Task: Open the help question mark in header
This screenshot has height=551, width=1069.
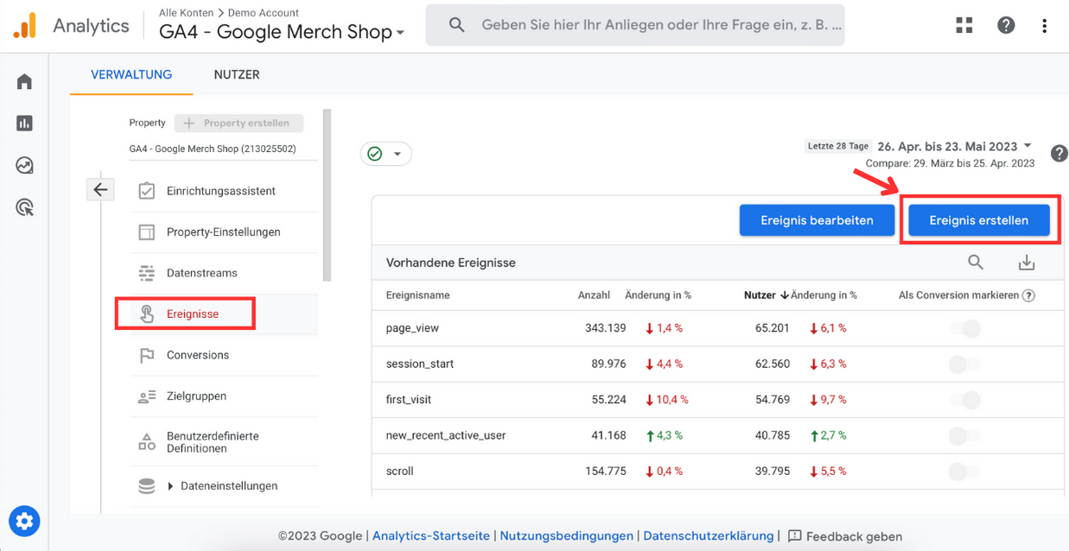Action: point(1006,25)
